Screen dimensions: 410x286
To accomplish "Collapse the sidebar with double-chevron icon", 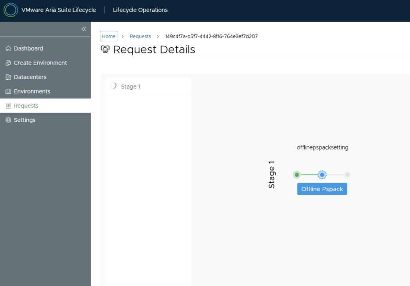I will 84,29.
